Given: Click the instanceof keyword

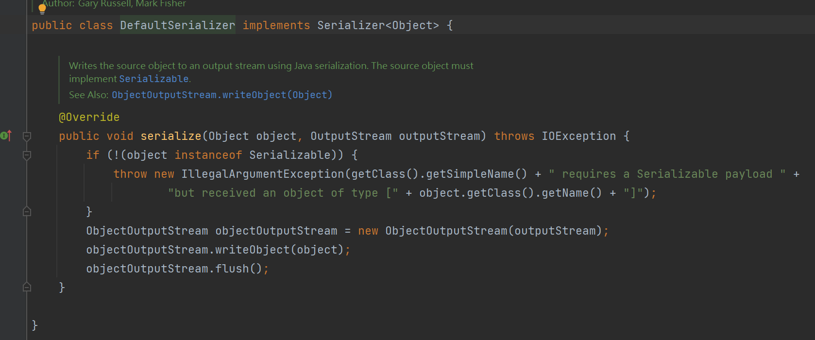Looking at the screenshot, I should click(x=208, y=155).
